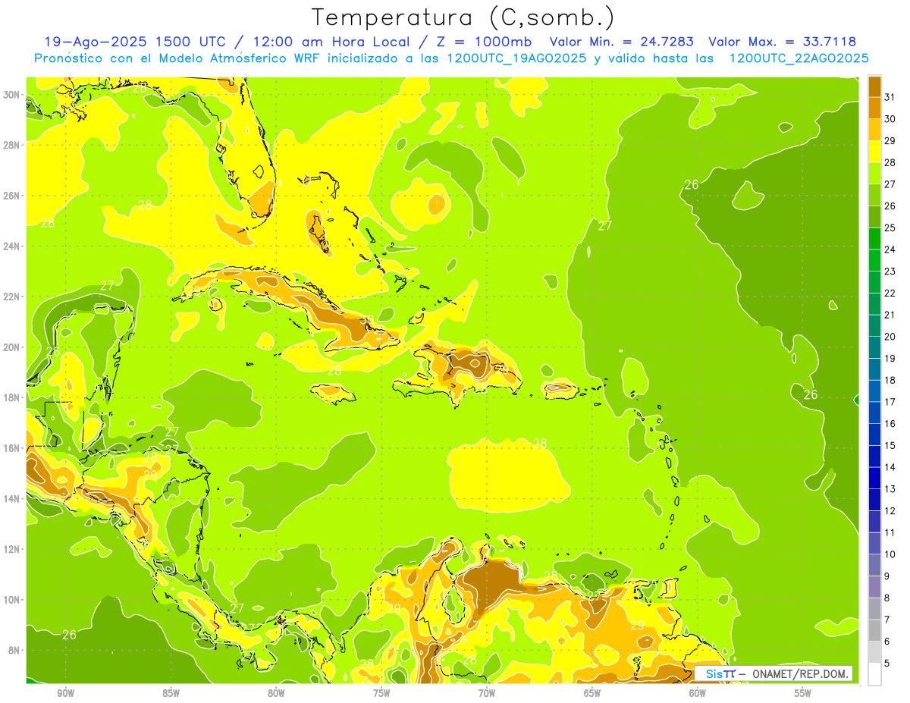Click the 26N latitude axis label
The width and height of the screenshot is (910, 703).
point(11,195)
